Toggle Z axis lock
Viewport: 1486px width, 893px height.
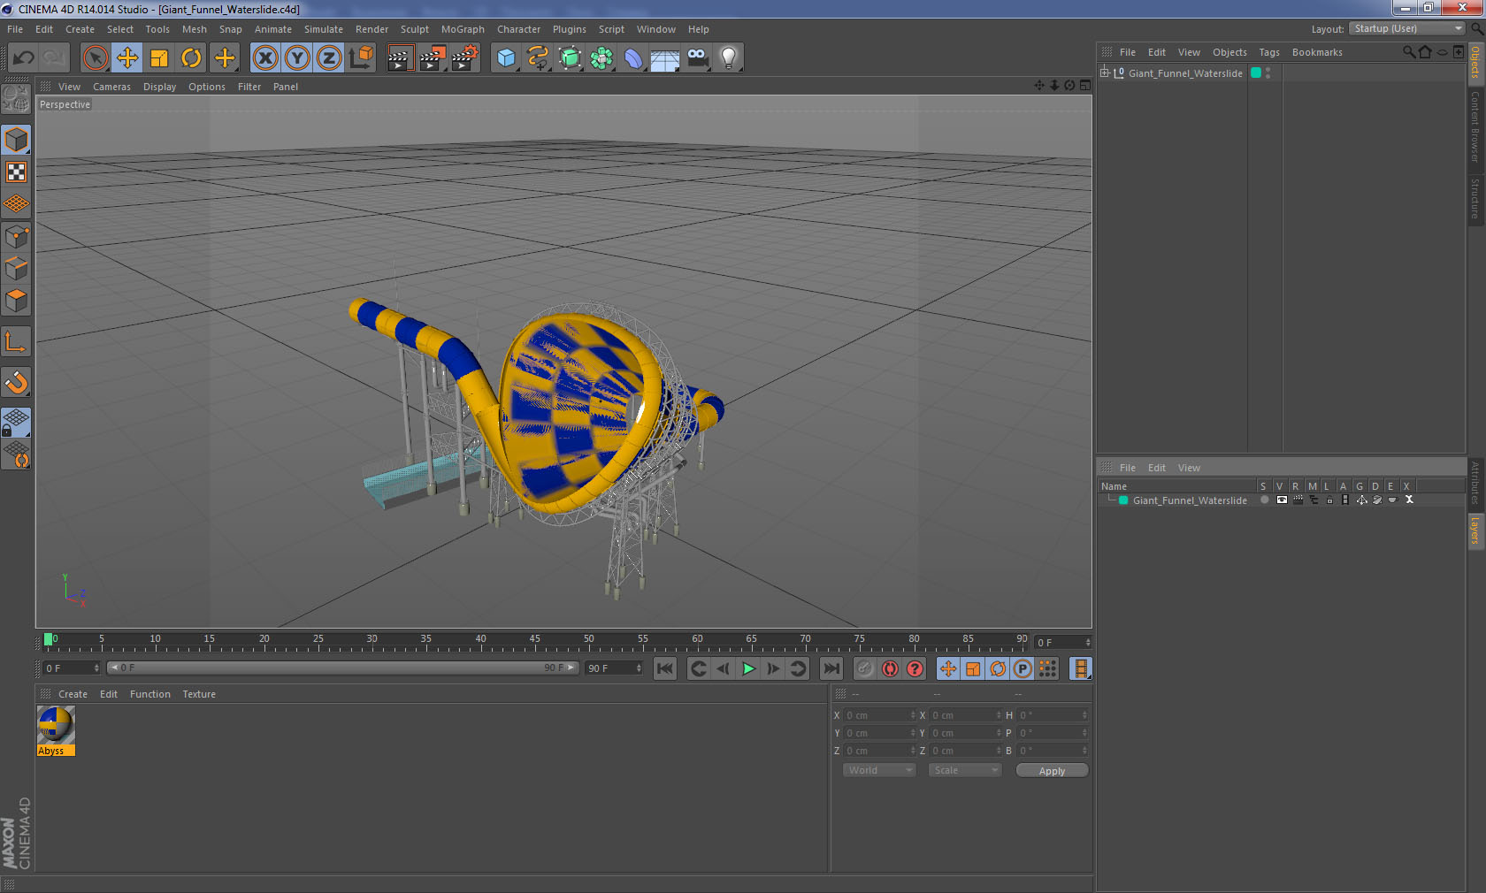pos(329,58)
